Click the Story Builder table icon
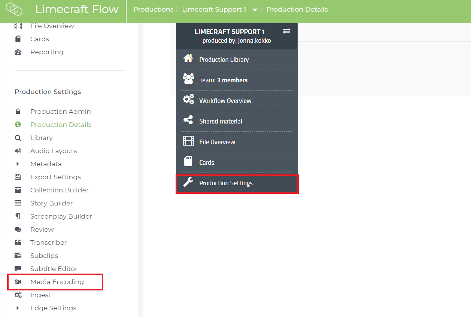Viewport: 471px width, 317px height. pyautogui.click(x=18, y=203)
